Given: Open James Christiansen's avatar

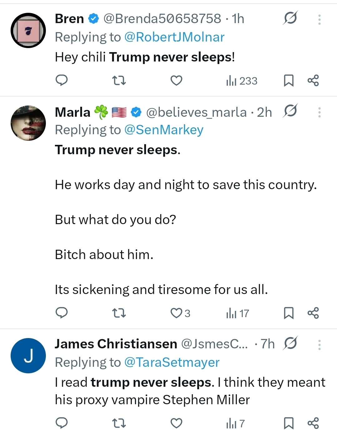Looking at the screenshot, I should (x=28, y=356).
